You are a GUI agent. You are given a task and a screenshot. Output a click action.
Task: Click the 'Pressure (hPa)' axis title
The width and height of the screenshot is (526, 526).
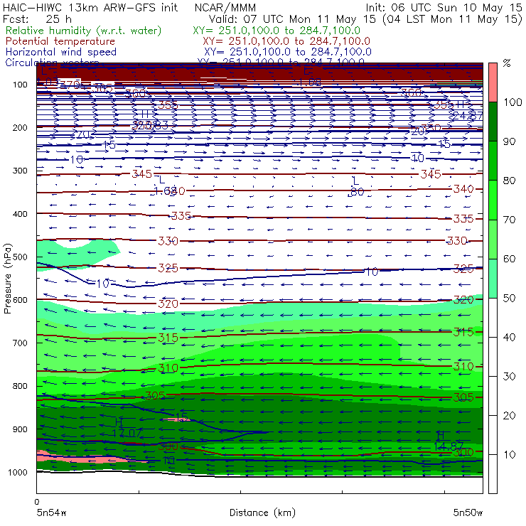7,279
